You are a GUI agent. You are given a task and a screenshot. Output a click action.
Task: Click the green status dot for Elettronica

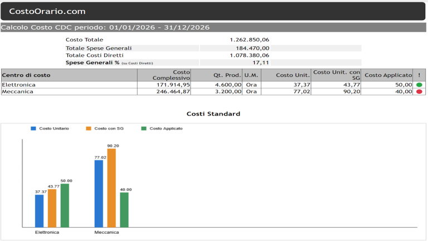tap(419, 85)
